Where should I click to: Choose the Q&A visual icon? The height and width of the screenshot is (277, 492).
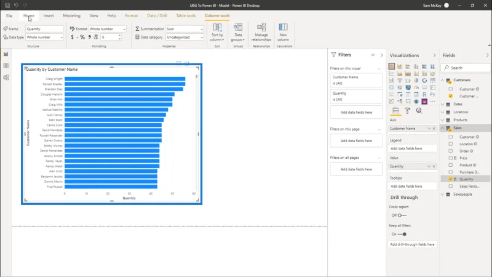[408, 102]
